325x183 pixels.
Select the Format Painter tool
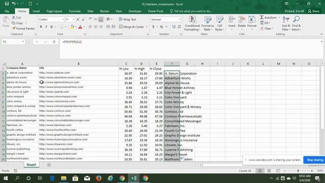tap(23, 28)
